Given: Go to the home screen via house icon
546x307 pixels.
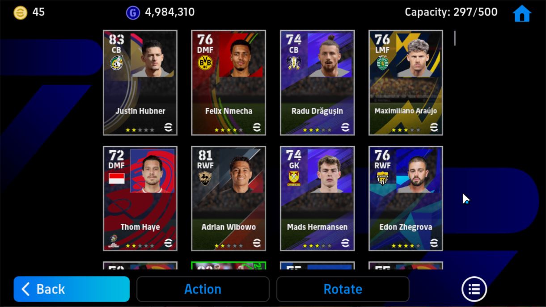Looking at the screenshot, I should (x=522, y=13).
